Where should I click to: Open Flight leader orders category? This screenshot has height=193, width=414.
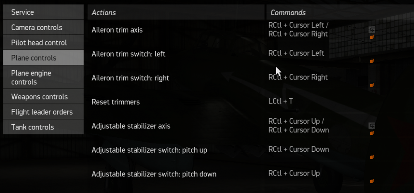[x=43, y=112]
